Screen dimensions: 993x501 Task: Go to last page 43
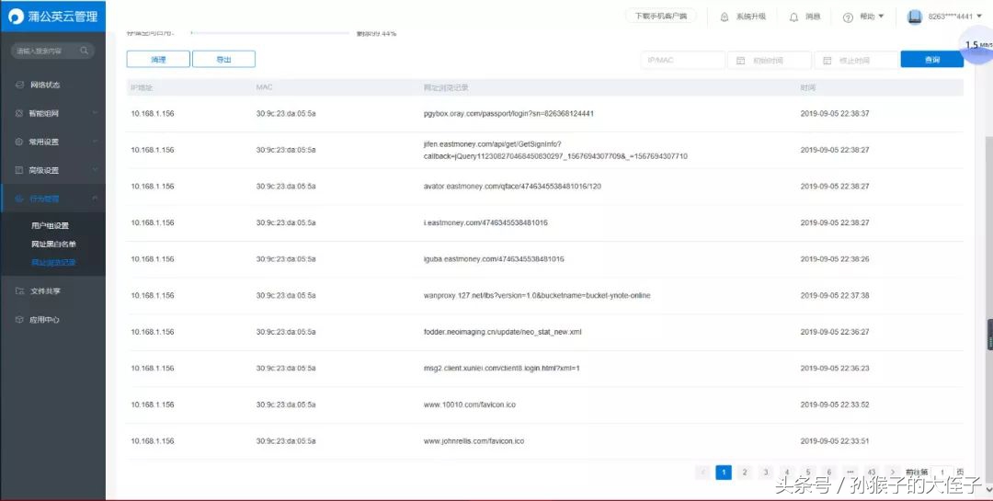click(872, 473)
